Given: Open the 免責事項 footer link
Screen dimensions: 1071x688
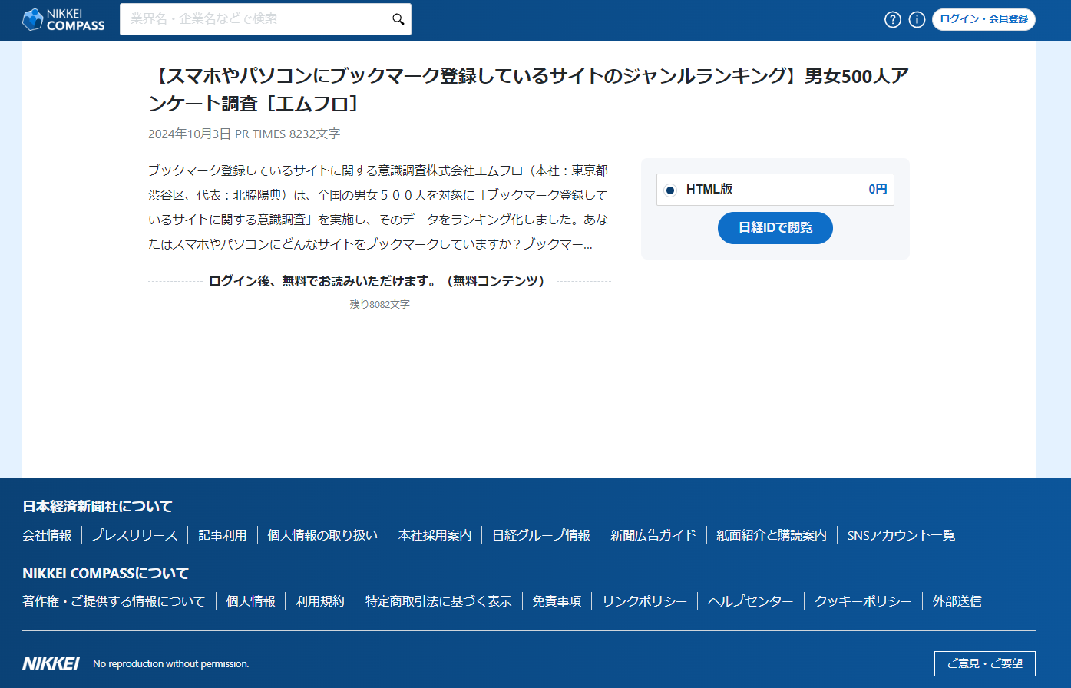Looking at the screenshot, I should tap(557, 601).
